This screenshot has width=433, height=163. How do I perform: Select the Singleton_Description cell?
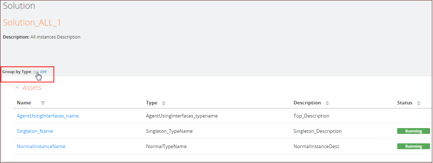(x=317, y=131)
